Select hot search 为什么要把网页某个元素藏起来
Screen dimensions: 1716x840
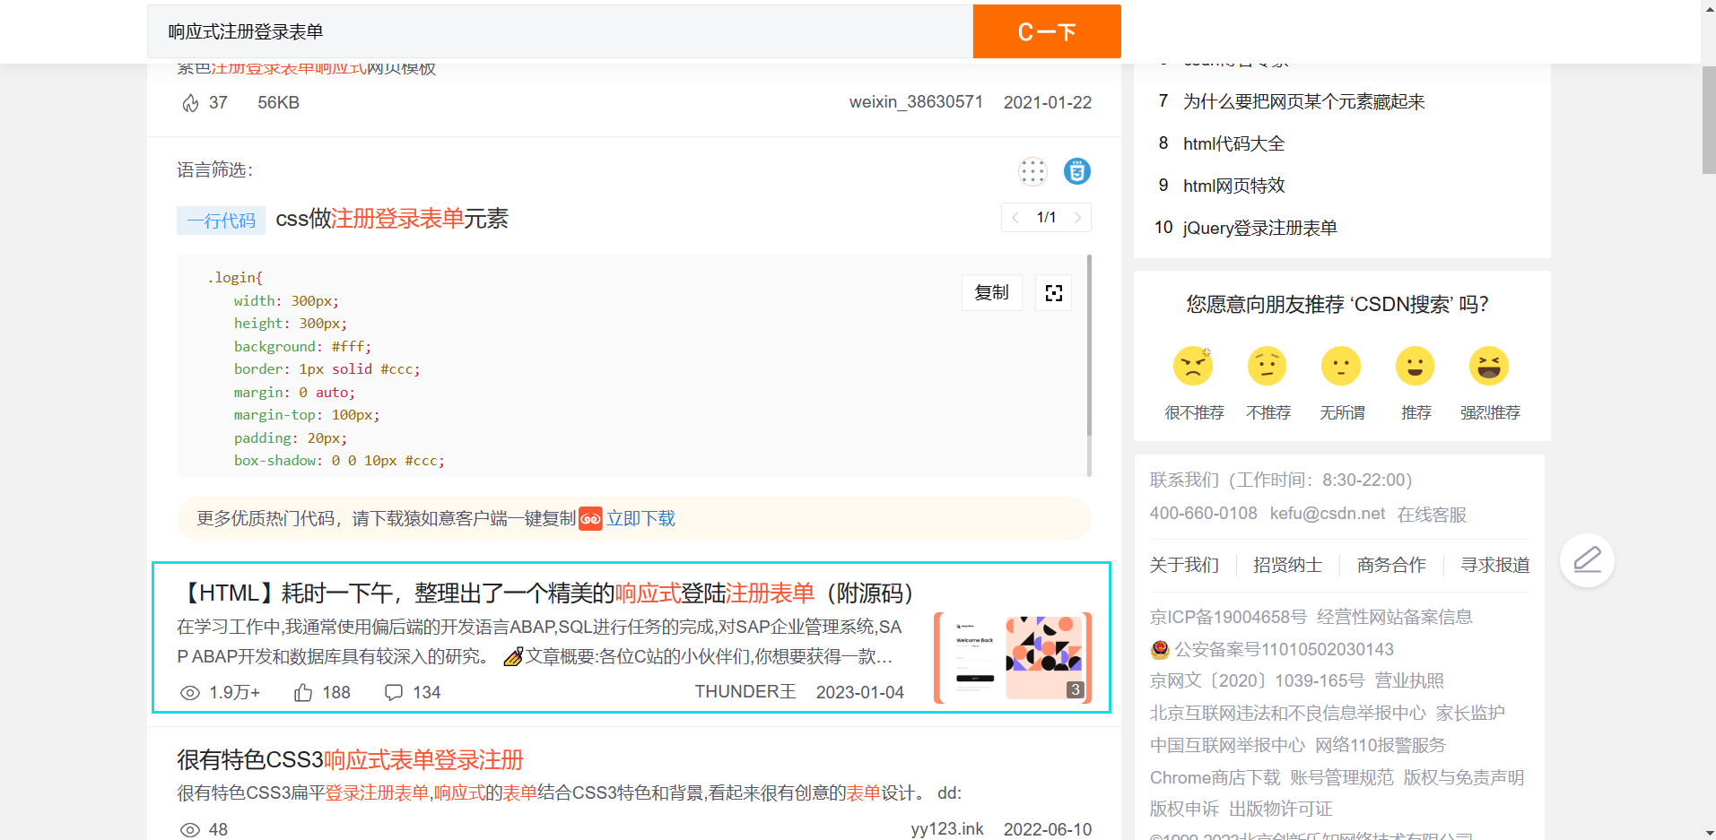(1303, 101)
